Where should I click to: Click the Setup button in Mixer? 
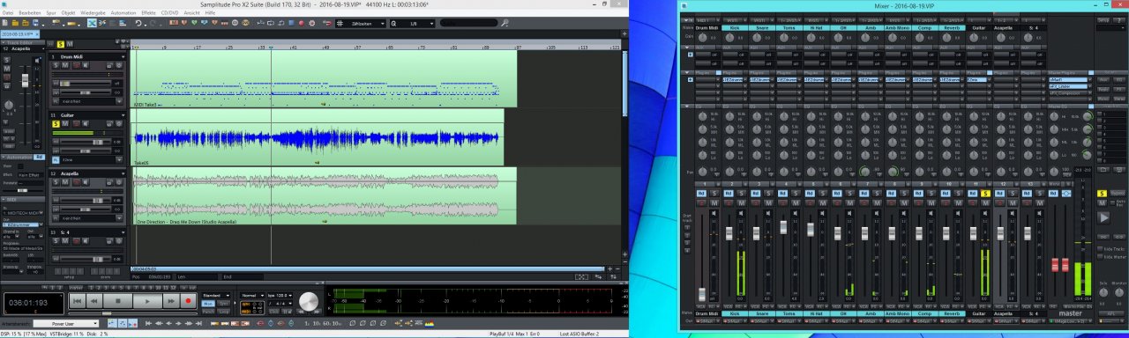coord(1103,20)
